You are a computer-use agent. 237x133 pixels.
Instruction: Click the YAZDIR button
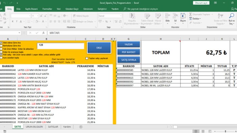(x=129, y=45)
